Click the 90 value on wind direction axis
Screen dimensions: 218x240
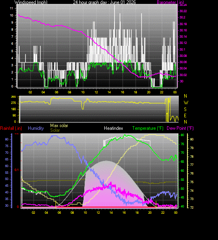click(14, 115)
